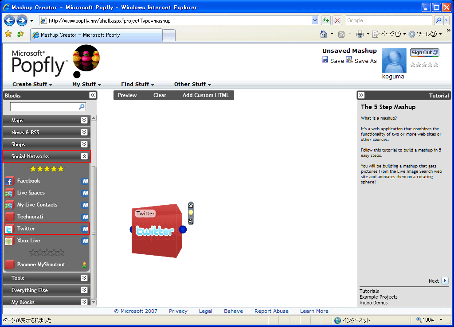Image resolution: width=454 pixels, height=327 pixels.
Task: Click the RSS feeds icon
Action: (341, 35)
